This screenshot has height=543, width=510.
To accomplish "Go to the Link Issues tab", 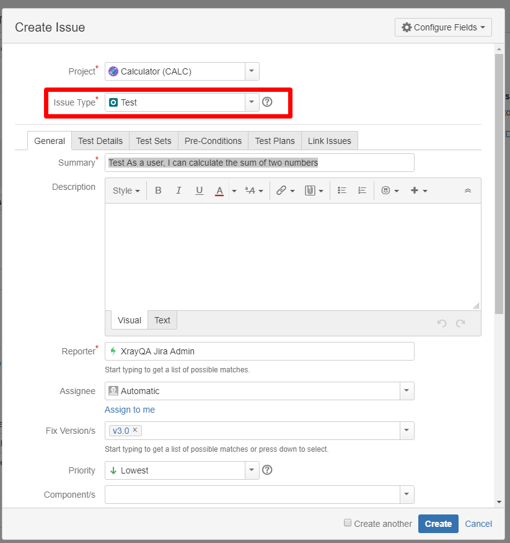I will click(330, 141).
